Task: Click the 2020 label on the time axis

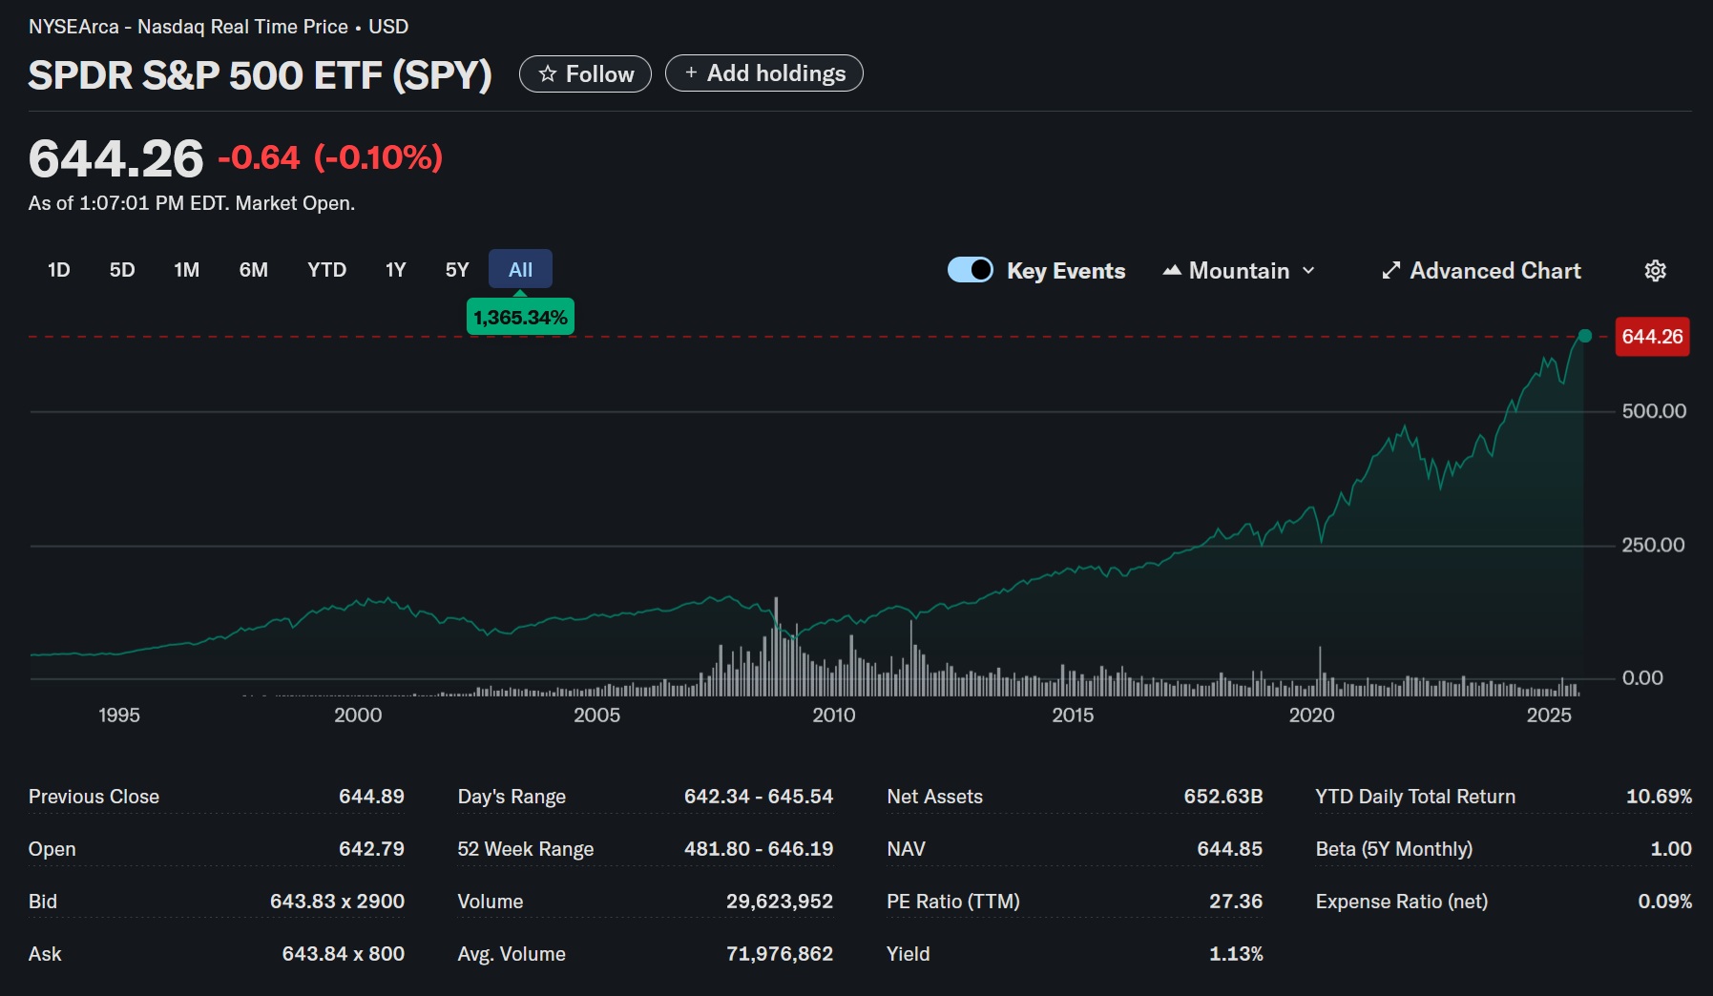Action: coord(1311,716)
